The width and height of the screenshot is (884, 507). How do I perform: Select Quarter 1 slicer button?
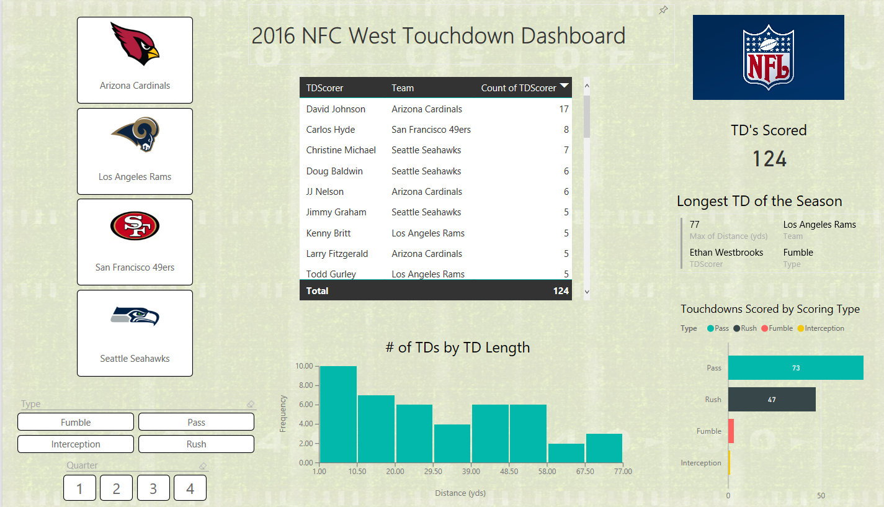click(x=79, y=488)
